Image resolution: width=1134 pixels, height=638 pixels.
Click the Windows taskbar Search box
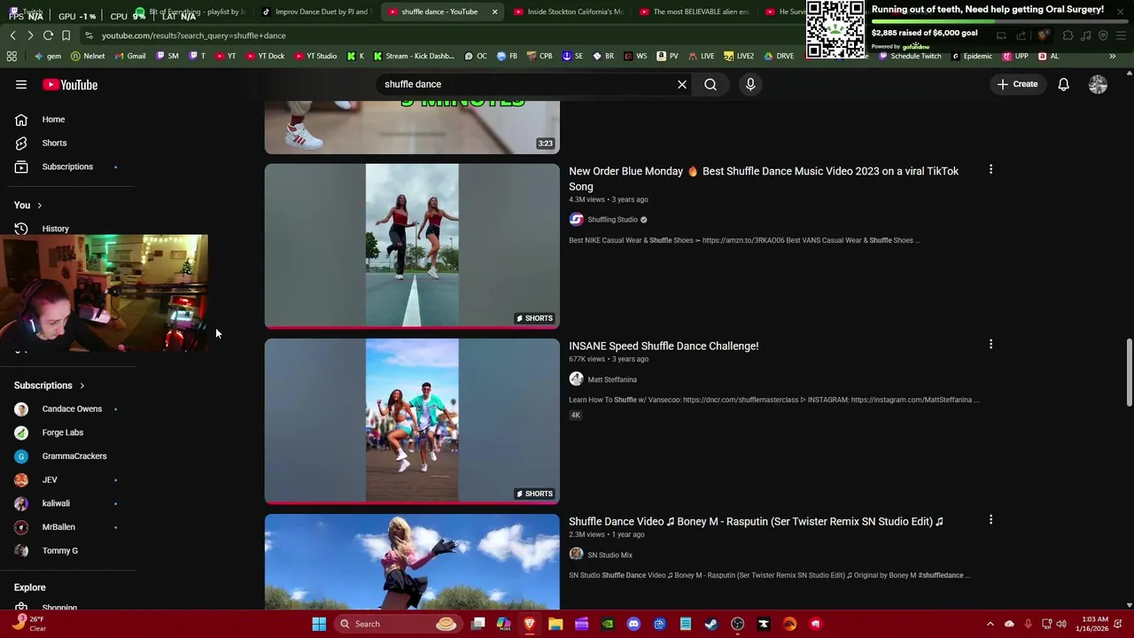tap(398, 624)
